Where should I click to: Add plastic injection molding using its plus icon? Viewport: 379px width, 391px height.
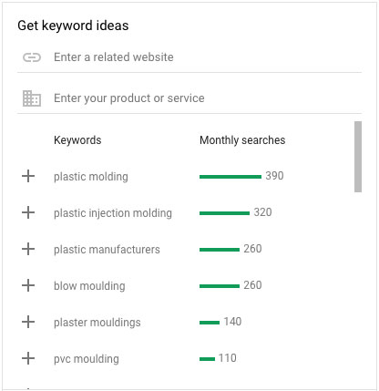(28, 212)
